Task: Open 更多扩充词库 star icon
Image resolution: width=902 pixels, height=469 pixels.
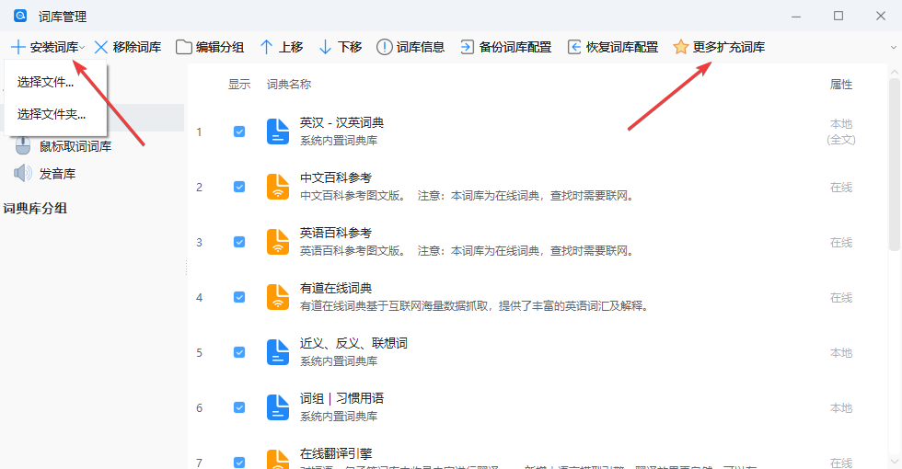Action: (x=680, y=47)
